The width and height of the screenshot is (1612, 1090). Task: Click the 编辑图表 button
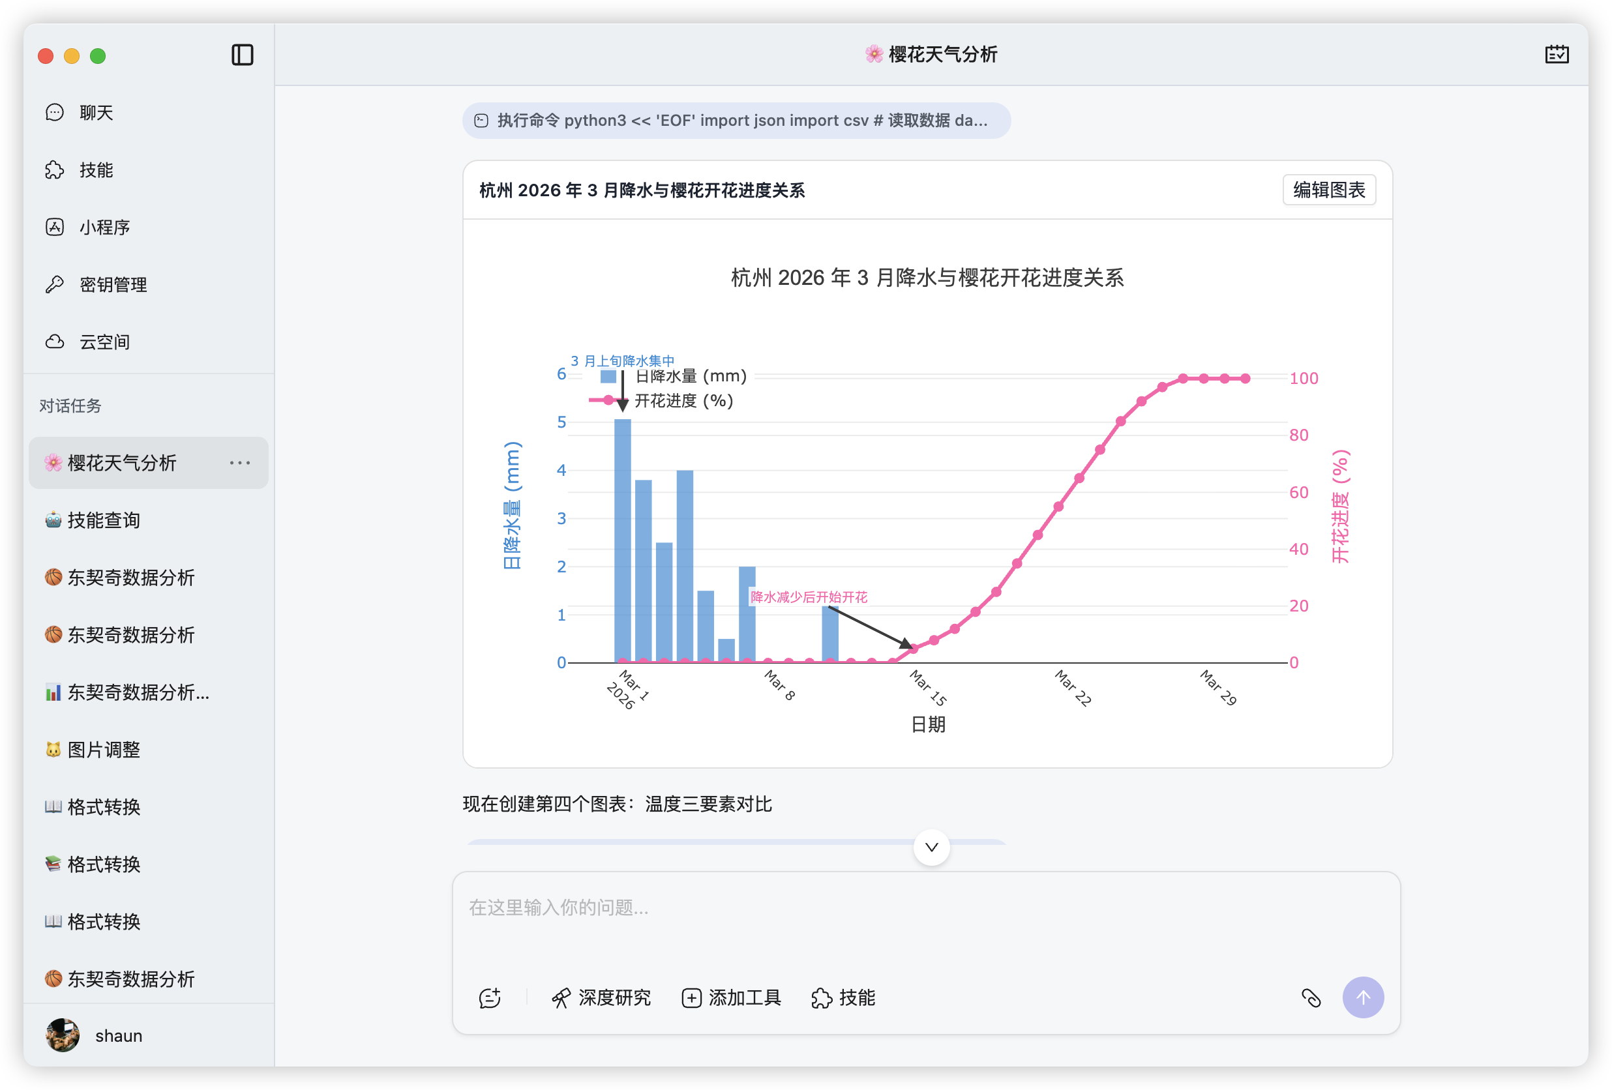point(1328,189)
